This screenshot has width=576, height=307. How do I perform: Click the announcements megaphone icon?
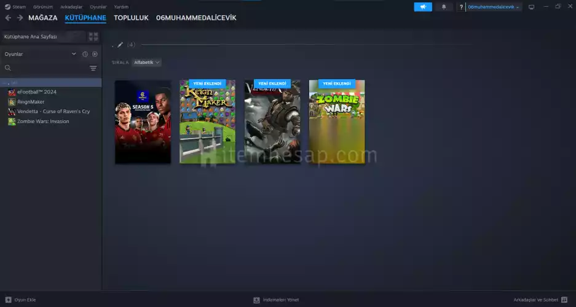[x=423, y=7]
